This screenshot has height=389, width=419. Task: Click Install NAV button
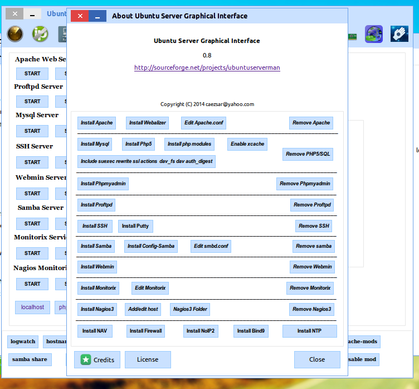[95, 331]
